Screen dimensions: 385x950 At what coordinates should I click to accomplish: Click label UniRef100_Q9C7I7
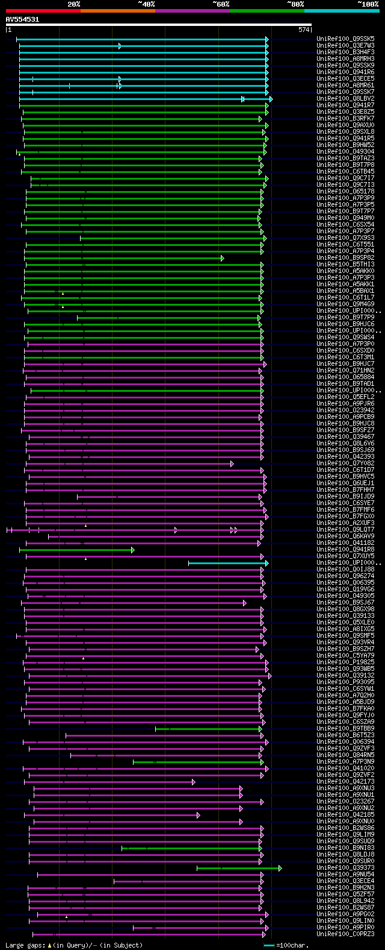[345, 178]
